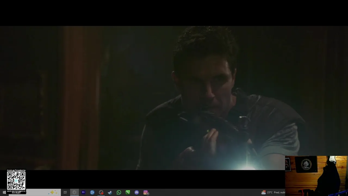Viewport: 348px width, 196px height.
Task: Click the livepix QR code overlay
Action: tap(16, 180)
